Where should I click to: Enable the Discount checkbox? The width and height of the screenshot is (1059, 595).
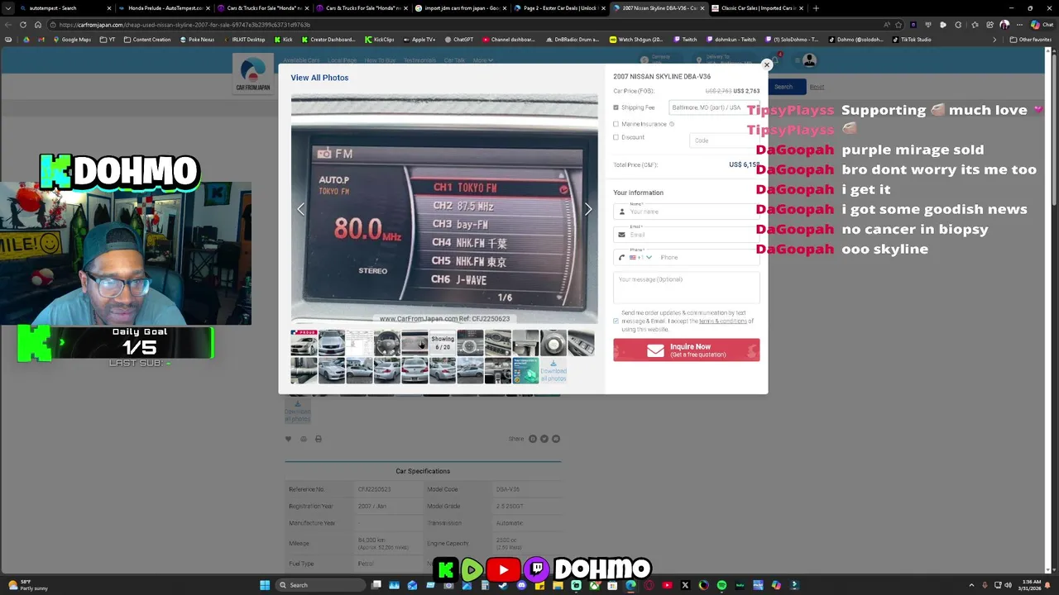click(616, 137)
